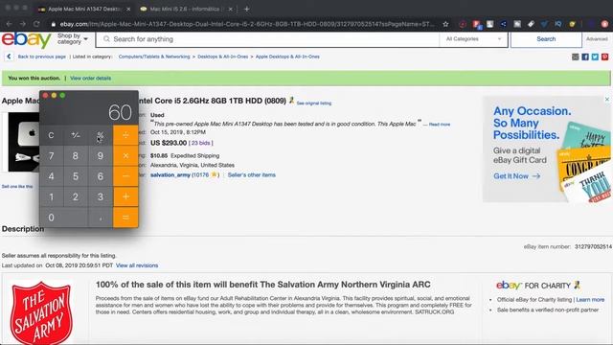The height and width of the screenshot is (345, 613).
Task: Click Get It Now in gift card ad
Action: click(516, 176)
